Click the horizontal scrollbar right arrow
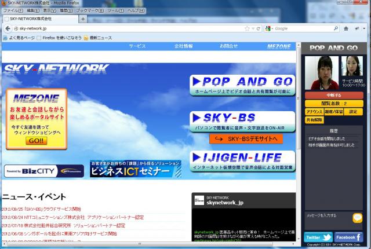 click(x=293, y=244)
